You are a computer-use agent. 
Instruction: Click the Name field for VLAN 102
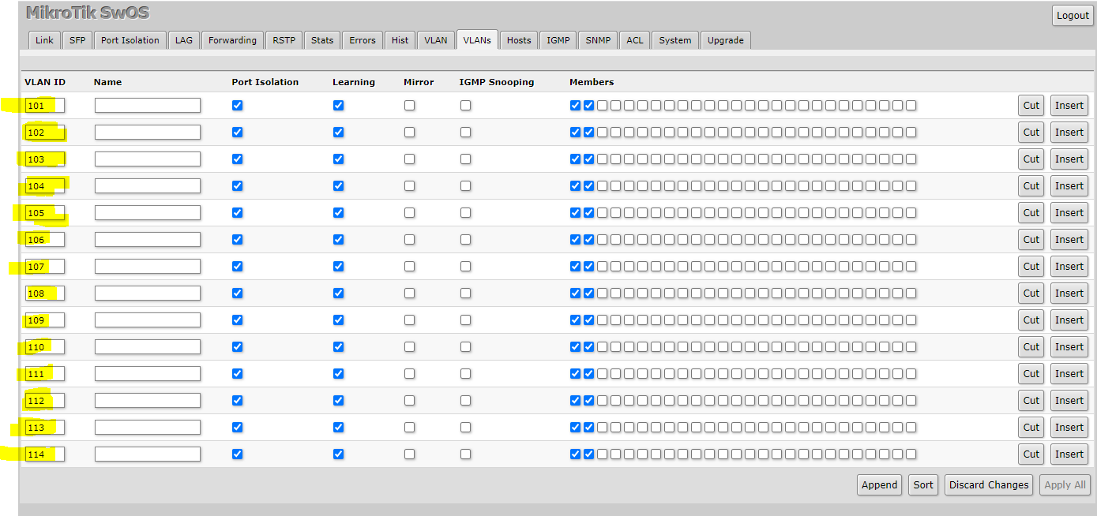click(x=147, y=133)
